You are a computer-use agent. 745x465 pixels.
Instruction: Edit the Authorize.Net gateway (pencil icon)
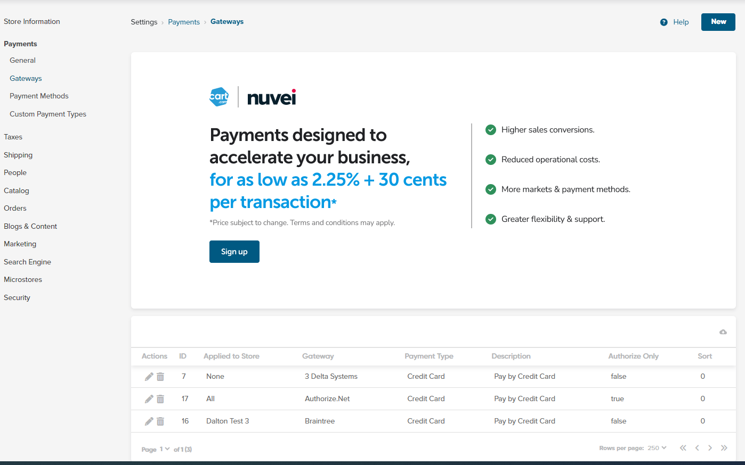tap(149, 399)
